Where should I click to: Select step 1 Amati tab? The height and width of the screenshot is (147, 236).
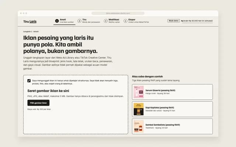(65, 21)
